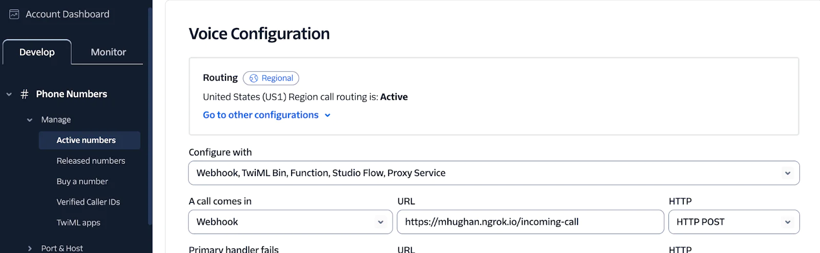
Task: Click the globe icon in the Regional badge
Action: tap(254, 78)
